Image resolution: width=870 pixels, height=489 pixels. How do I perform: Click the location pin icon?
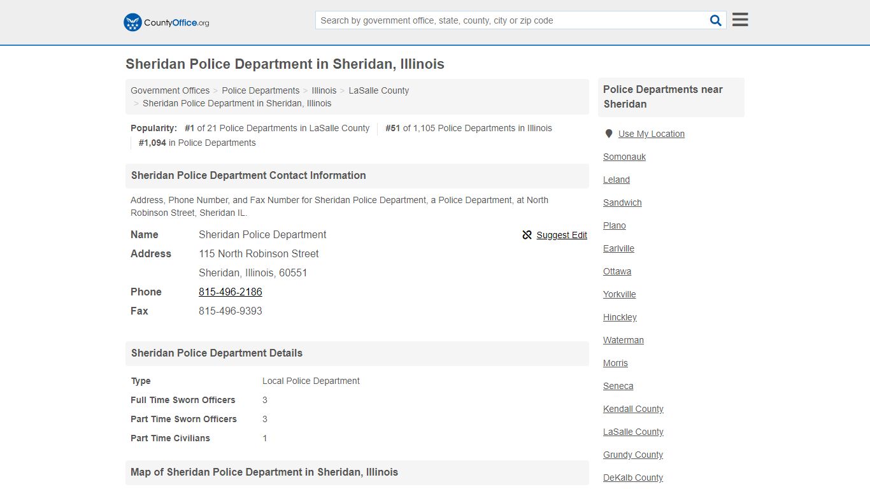coord(609,134)
